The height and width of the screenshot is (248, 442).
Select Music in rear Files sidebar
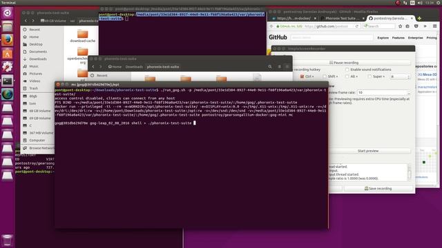(34, 66)
